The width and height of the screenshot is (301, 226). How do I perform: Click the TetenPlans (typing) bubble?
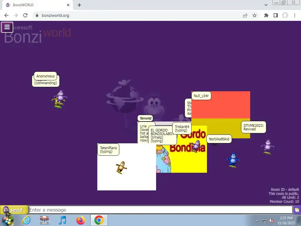pos(108,149)
